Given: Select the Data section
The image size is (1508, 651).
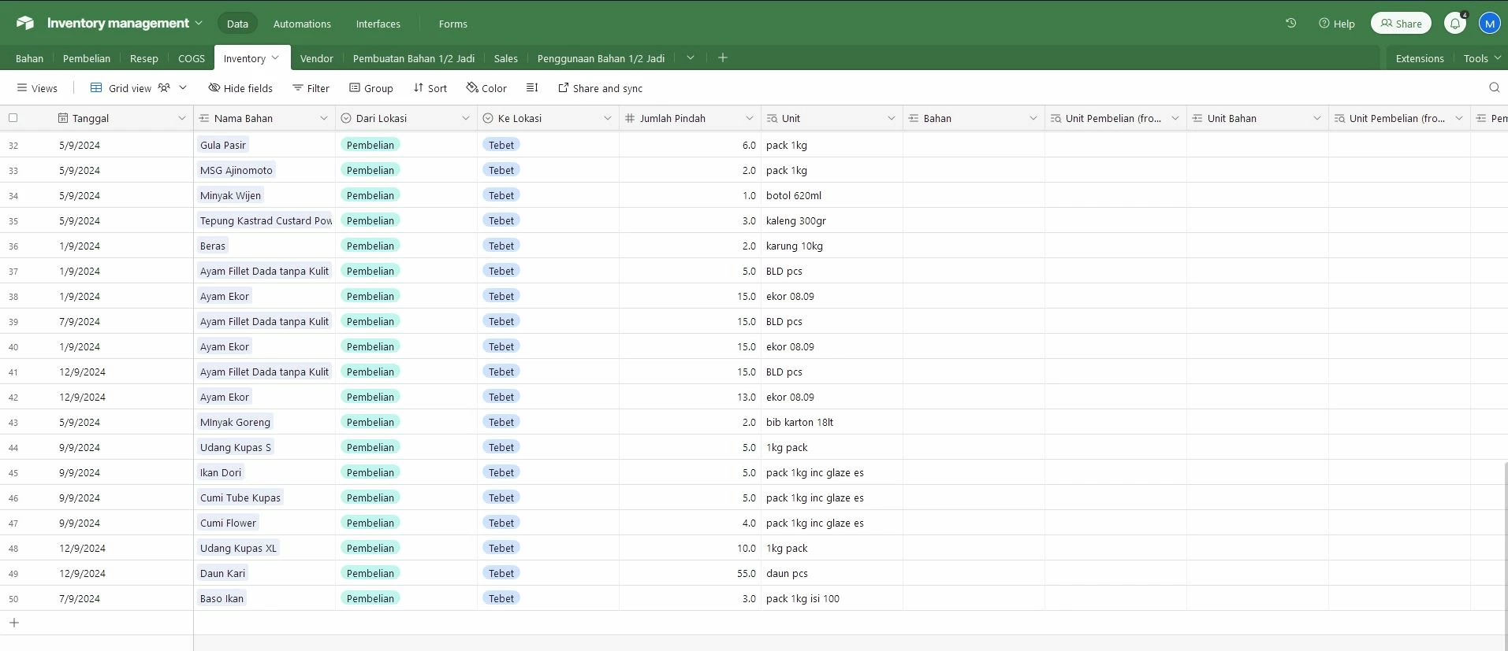Looking at the screenshot, I should [237, 24].
